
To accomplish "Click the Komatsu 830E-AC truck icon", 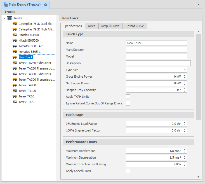I will pos(15,46).
